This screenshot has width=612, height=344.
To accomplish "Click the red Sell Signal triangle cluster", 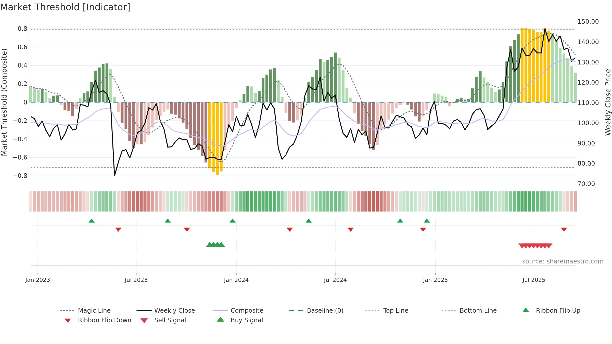I will pyautogui.click(x=535, y=246).
